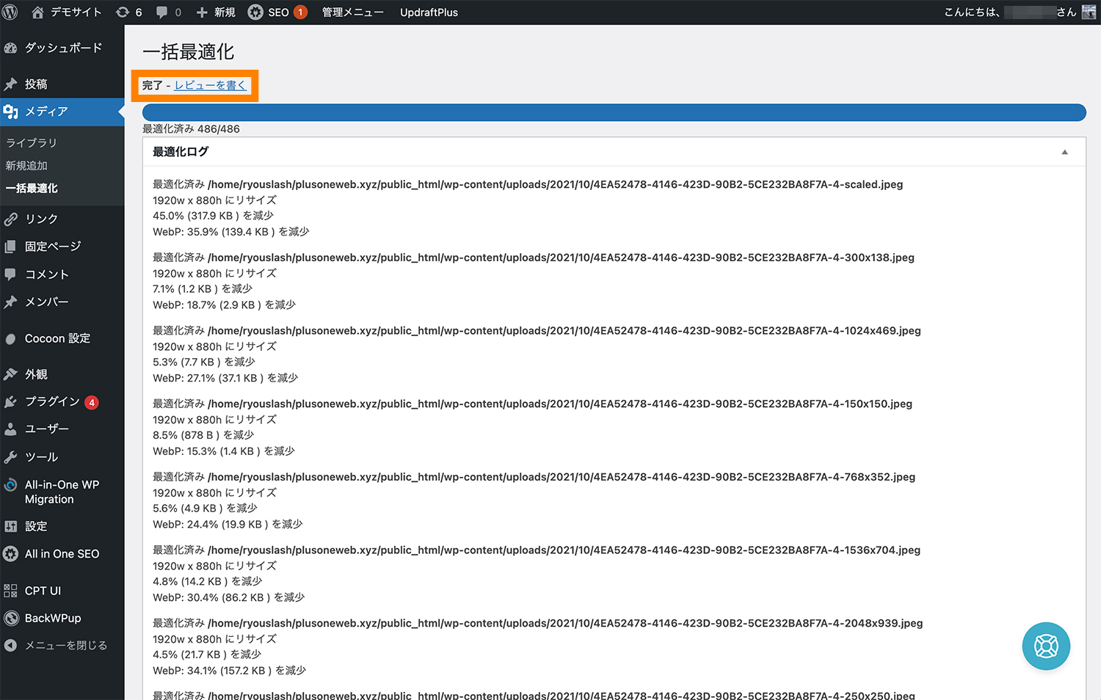1101x700 pixels.
Task: Click the 新規 plus icon
Action: [200, 12]
